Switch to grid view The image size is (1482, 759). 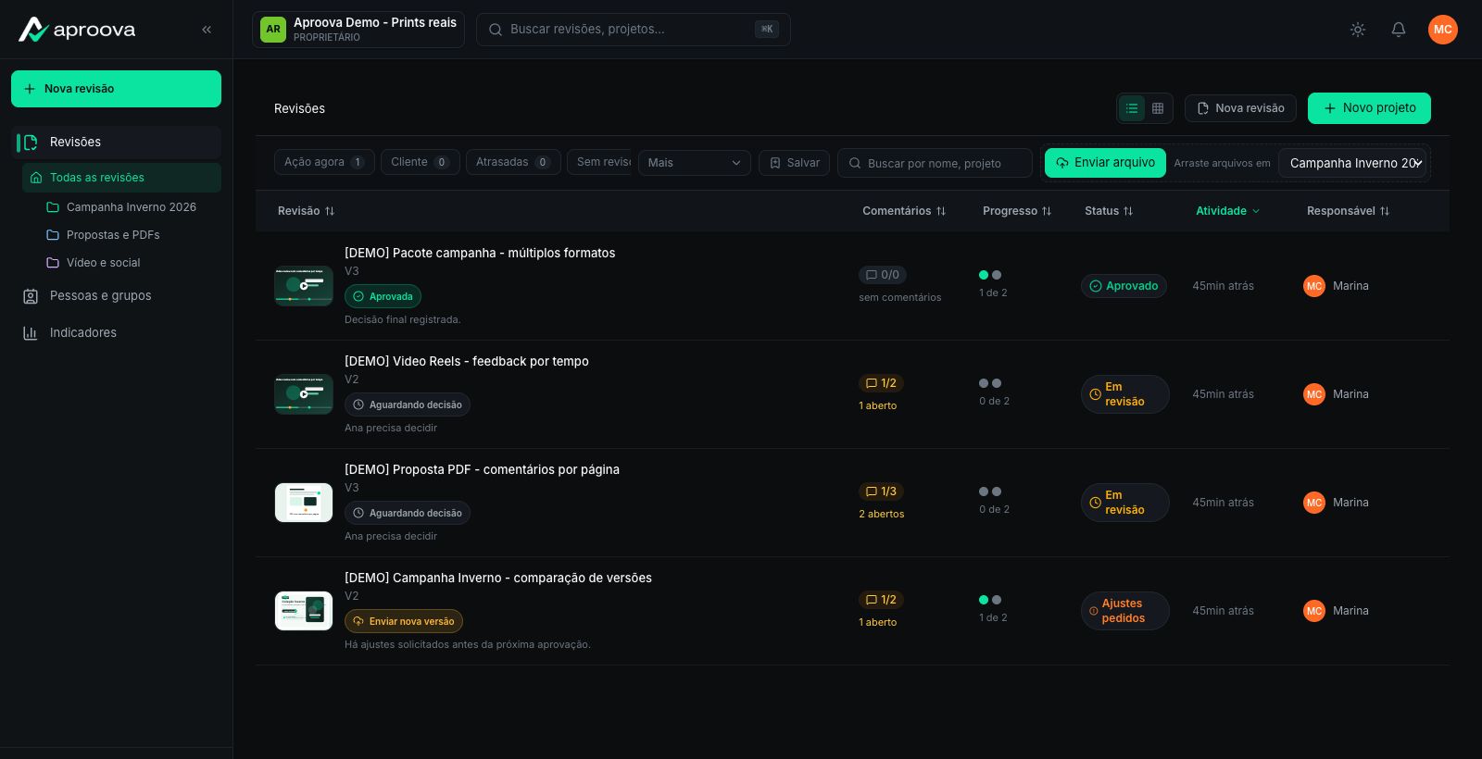pyautogui.click(x=1158, y=108)
